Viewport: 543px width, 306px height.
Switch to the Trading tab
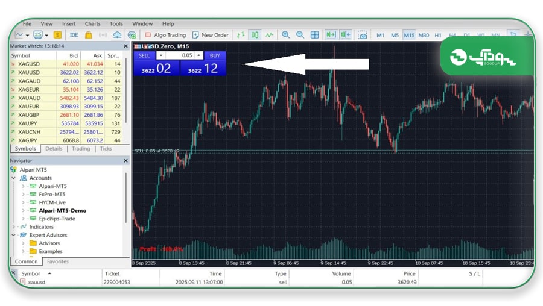(x=81, y=149)
